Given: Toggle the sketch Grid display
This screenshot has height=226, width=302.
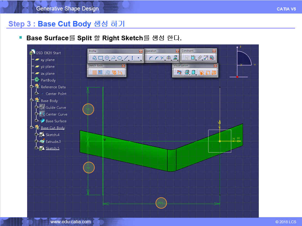Looking at the screenshot, I should tap(94, 72).
